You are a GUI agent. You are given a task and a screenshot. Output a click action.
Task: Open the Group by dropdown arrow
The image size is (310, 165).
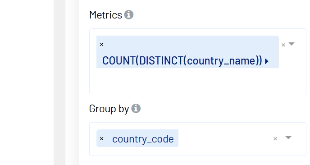[288, 137]
